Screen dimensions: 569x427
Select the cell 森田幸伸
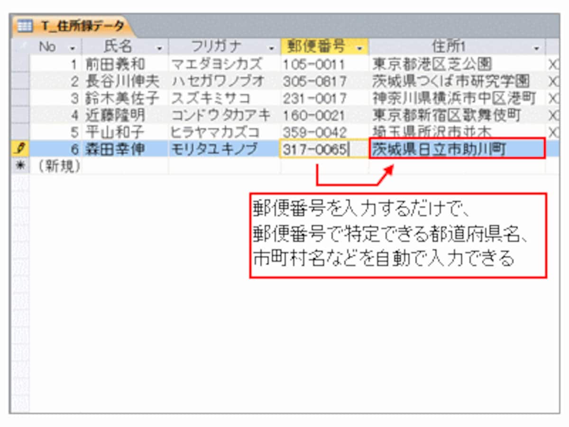click(125, 149)
